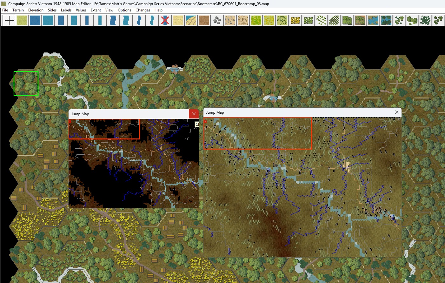The width and height of the screenshot is (445, 283).
Task: Open the Options menu
Action: (124, 10)
